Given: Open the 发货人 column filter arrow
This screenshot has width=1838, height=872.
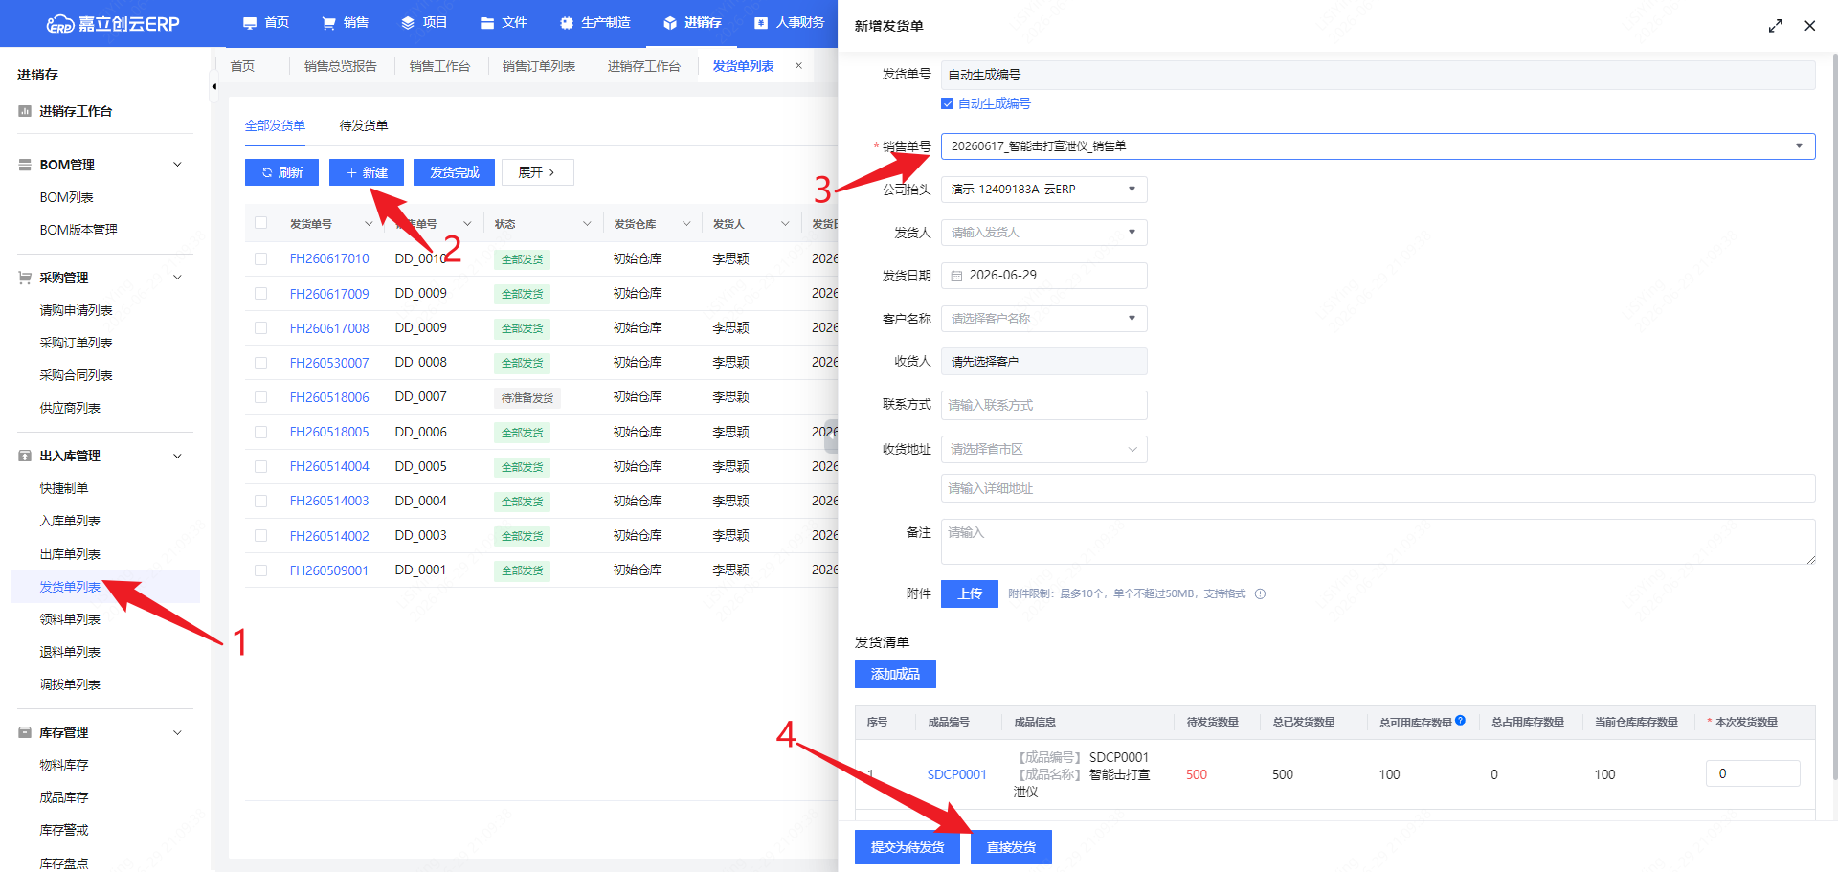Looking at the screenshot, I should point(785,224).
